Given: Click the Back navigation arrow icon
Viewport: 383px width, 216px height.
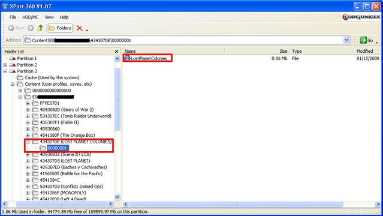Looking at the screenshot, I should (11, 28).
